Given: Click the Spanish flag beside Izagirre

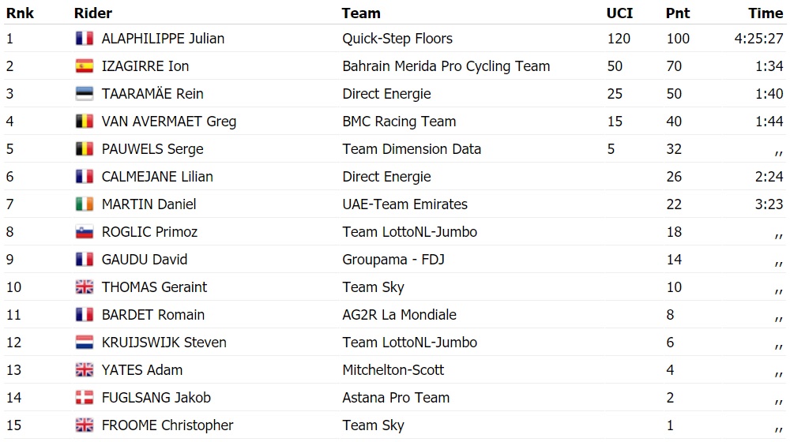Looking at the screenshot, I should 85,66.
